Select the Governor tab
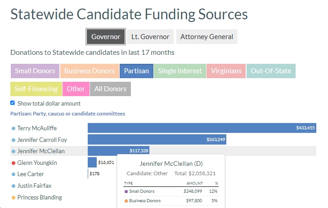The height and width of the screenshot is (208, 328). [106, 37]
